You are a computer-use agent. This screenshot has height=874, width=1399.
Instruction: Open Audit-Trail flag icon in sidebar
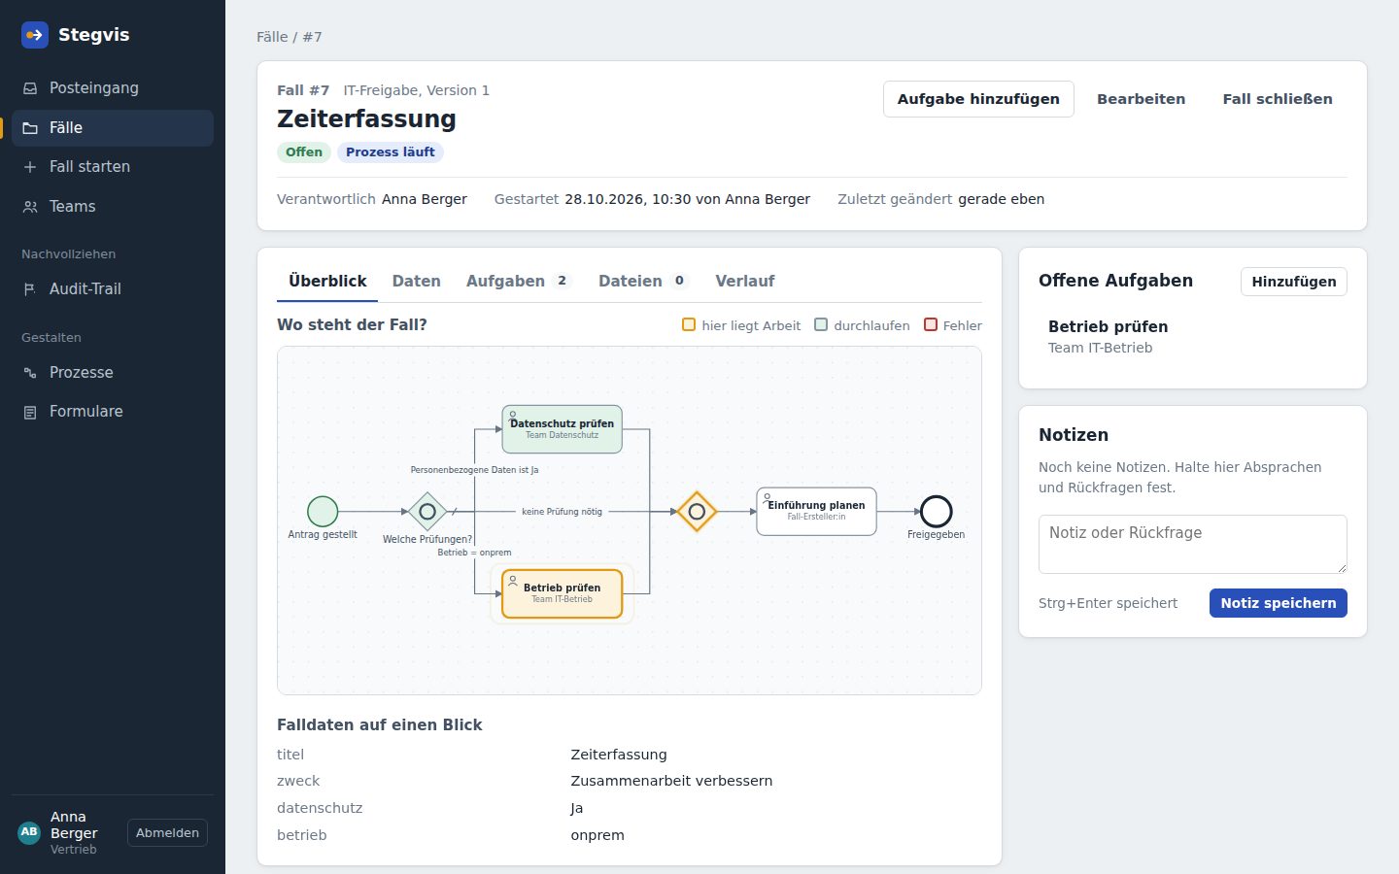pos(30,289)
